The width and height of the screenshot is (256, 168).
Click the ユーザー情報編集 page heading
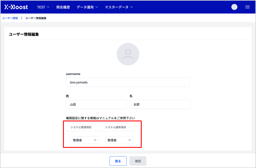pyautogui.click(x=24, y=34)
